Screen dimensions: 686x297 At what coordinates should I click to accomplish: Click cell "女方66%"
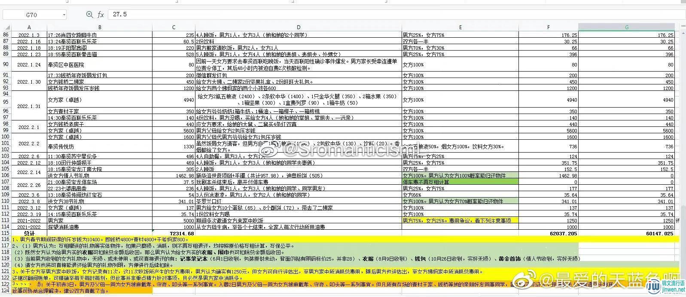(x=460, y=195)
